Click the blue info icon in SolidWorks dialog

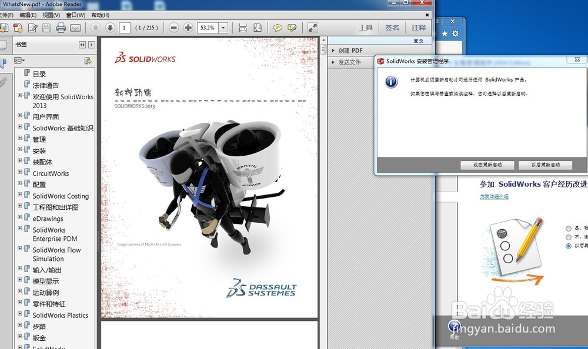click(x=391, y=81)
